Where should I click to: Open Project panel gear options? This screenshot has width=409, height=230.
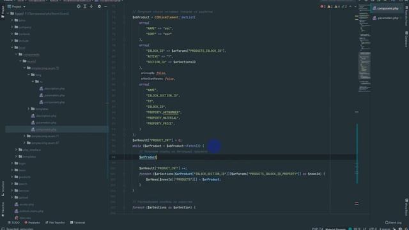pyautogui.click(x=99, y=6)
